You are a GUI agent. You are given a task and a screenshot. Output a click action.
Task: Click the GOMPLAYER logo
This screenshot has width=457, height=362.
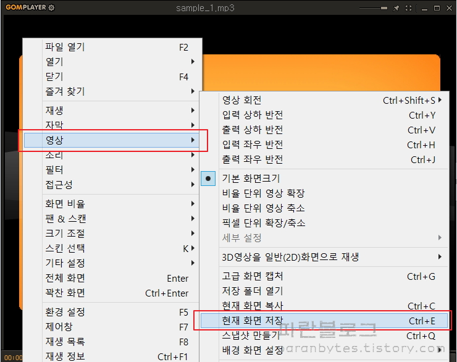(x=26, y=7)
